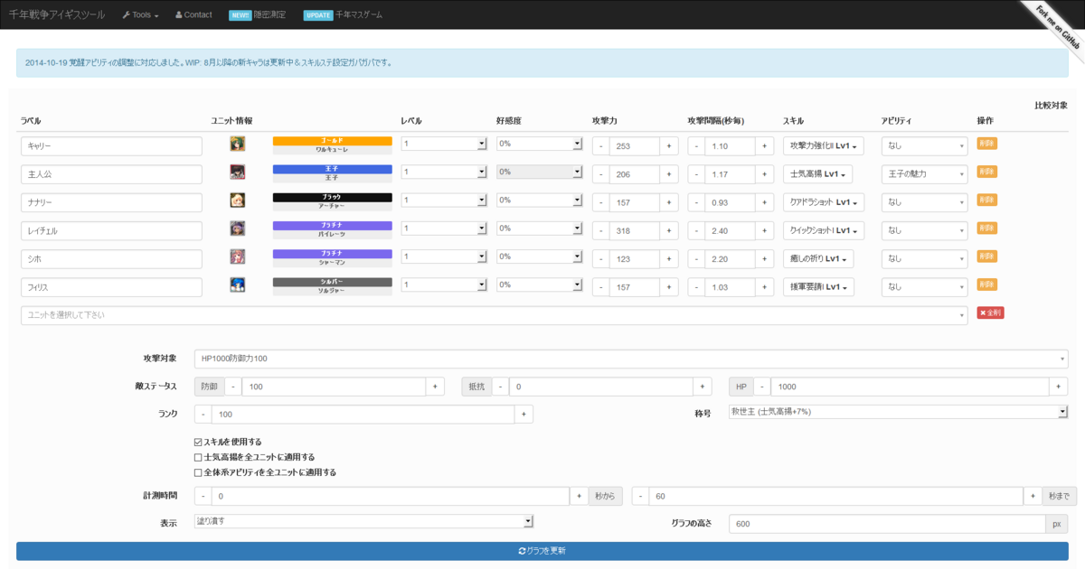Toggle スキルを使用する checkbox
1085x569 pixels.
tap(198, 443)
